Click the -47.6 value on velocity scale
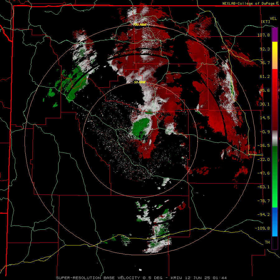 264,173
